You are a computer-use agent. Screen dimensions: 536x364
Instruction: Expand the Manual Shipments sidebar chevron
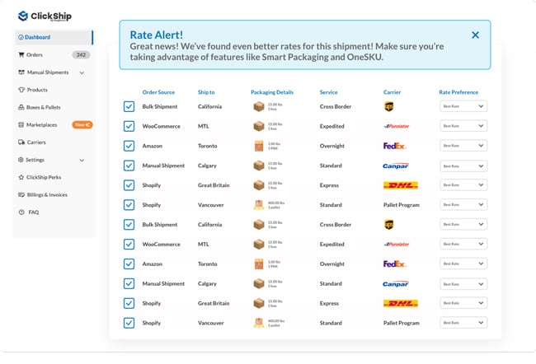click(x=82, y=72)
